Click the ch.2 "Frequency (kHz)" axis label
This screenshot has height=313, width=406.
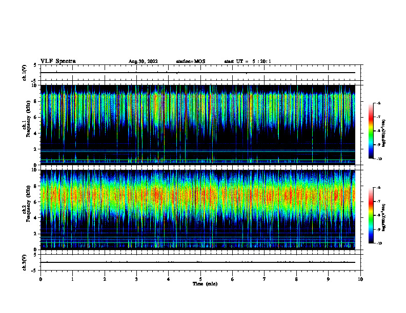click(x=28, y=203)
